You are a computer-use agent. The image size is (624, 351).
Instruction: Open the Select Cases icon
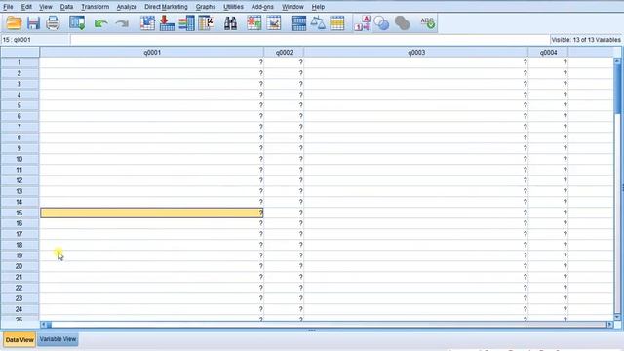coord(336,23)
